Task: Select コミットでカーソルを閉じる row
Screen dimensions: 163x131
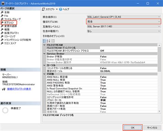Action: pyautogui.click(x=102, y=68)
